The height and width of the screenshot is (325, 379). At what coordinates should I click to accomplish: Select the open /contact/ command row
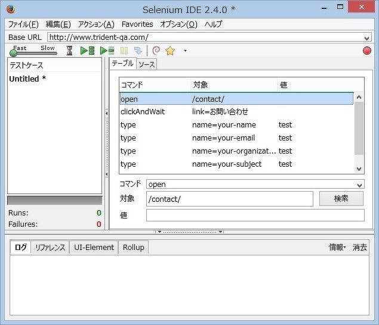point(236,99)
